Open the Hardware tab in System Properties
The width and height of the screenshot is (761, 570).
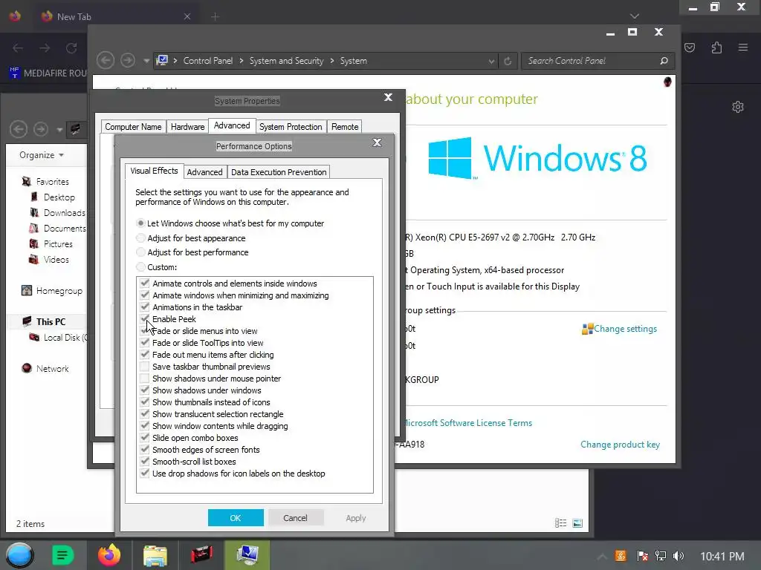coord(187,126)
